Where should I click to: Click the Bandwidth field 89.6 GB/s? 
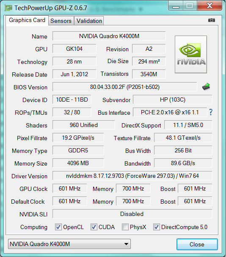click(x=183, y=163)
